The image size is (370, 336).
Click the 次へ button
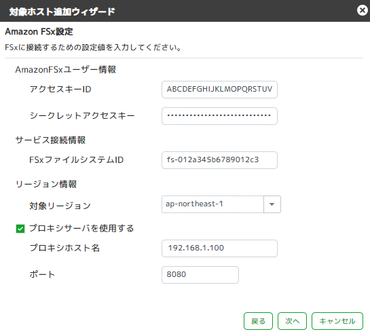pos(292,321)
